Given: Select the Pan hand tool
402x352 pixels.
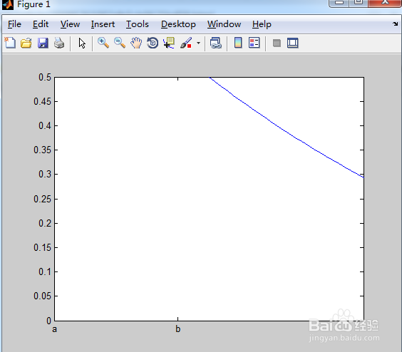Looking at the screenshot, I should (136, 43).
